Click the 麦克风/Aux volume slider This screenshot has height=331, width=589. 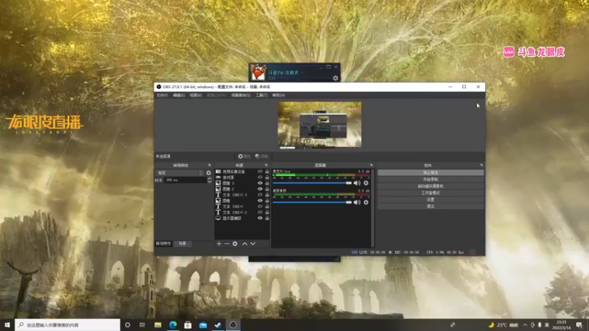[x=312, y=183]
